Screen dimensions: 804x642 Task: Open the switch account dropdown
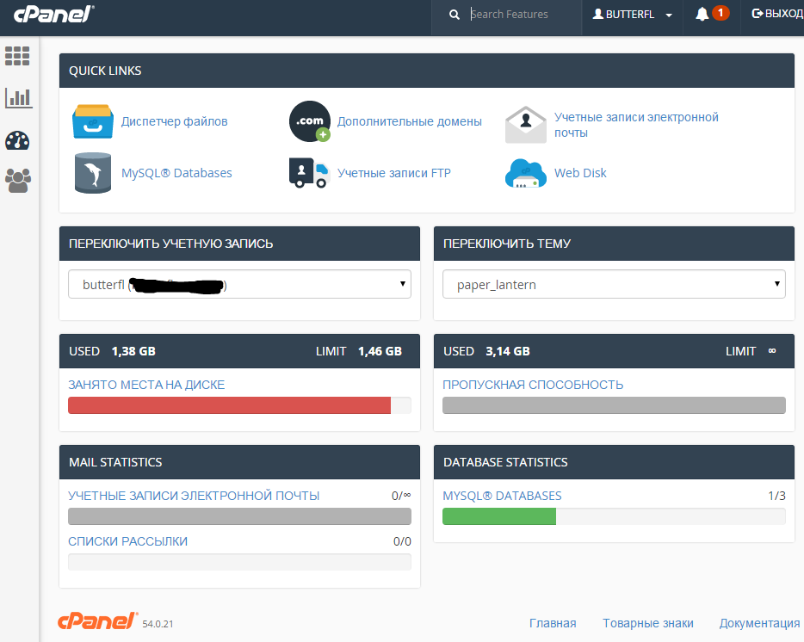[239, 284]
